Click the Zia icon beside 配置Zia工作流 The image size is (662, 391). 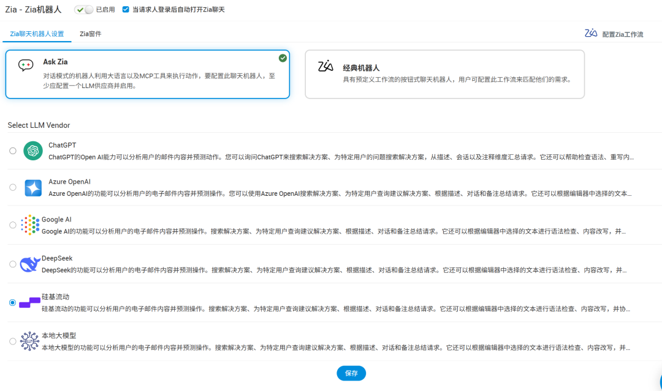[x=591, y=33]
